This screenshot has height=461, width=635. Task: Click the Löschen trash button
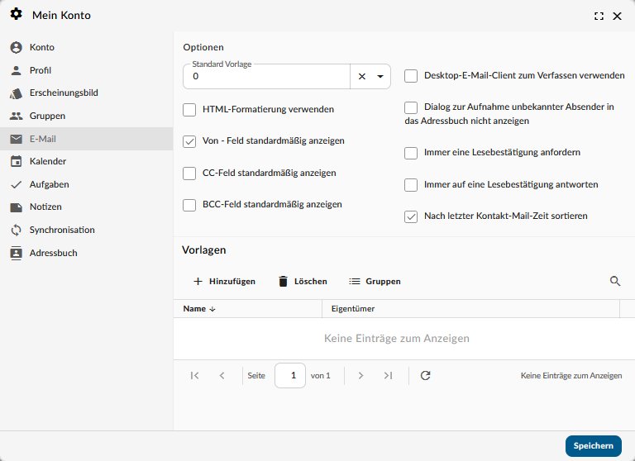point(302,281)
